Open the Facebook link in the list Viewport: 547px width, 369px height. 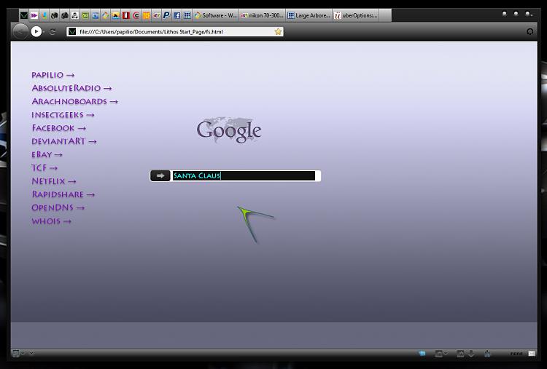pyautogui.click(x=58, y=128)
